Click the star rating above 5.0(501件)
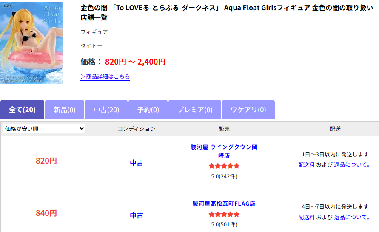The width and height of the screenshot is (379, 232). pyautogui.click(x=224, y=215)
